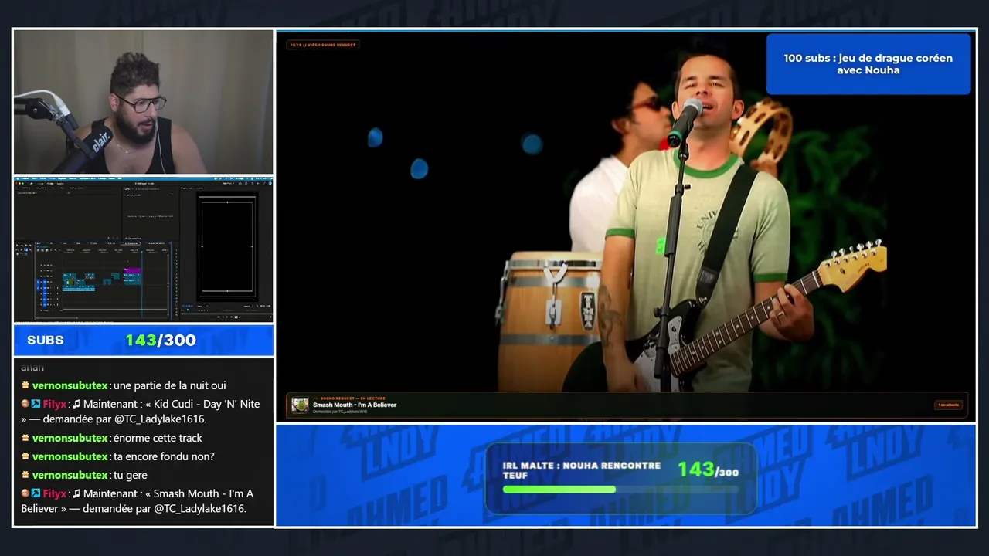This screenshot has width=989, height=556.
Task: Click the subscriber badge beside 'une partie de la nuit oui'
Action: coord(25,385)
